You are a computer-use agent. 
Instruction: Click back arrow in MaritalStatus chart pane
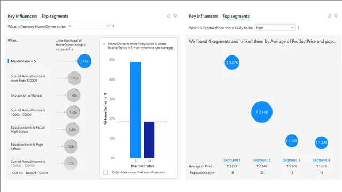tap(105, 44)
